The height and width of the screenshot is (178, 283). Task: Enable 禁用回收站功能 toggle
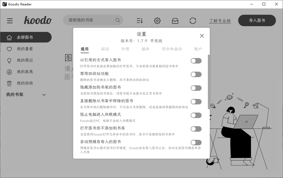click(196, 74)
